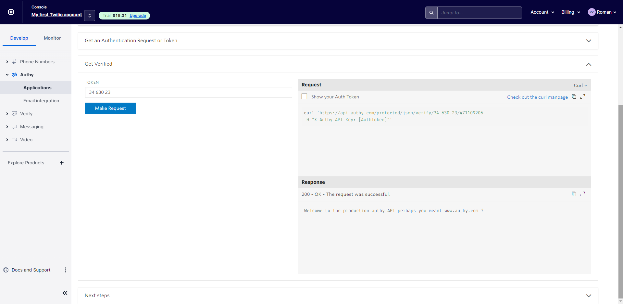
Task: Click the Phone Numbers hash icon
Action: pyautogui.click(x=14, y=62)
